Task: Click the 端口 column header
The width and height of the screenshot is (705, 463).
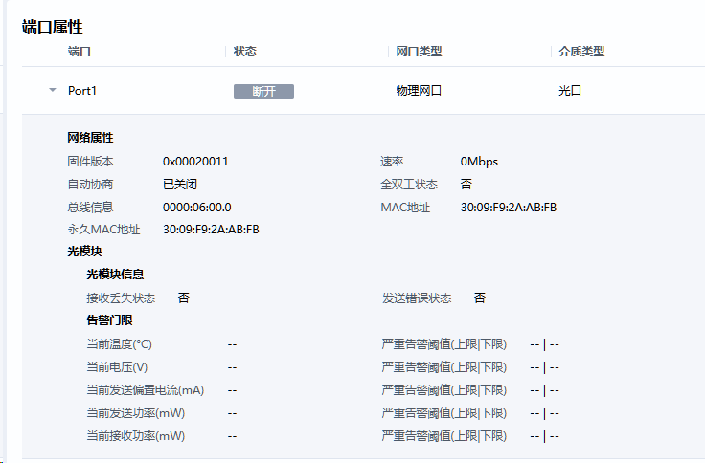Action: pyautogui.click(x=79, y=52)
